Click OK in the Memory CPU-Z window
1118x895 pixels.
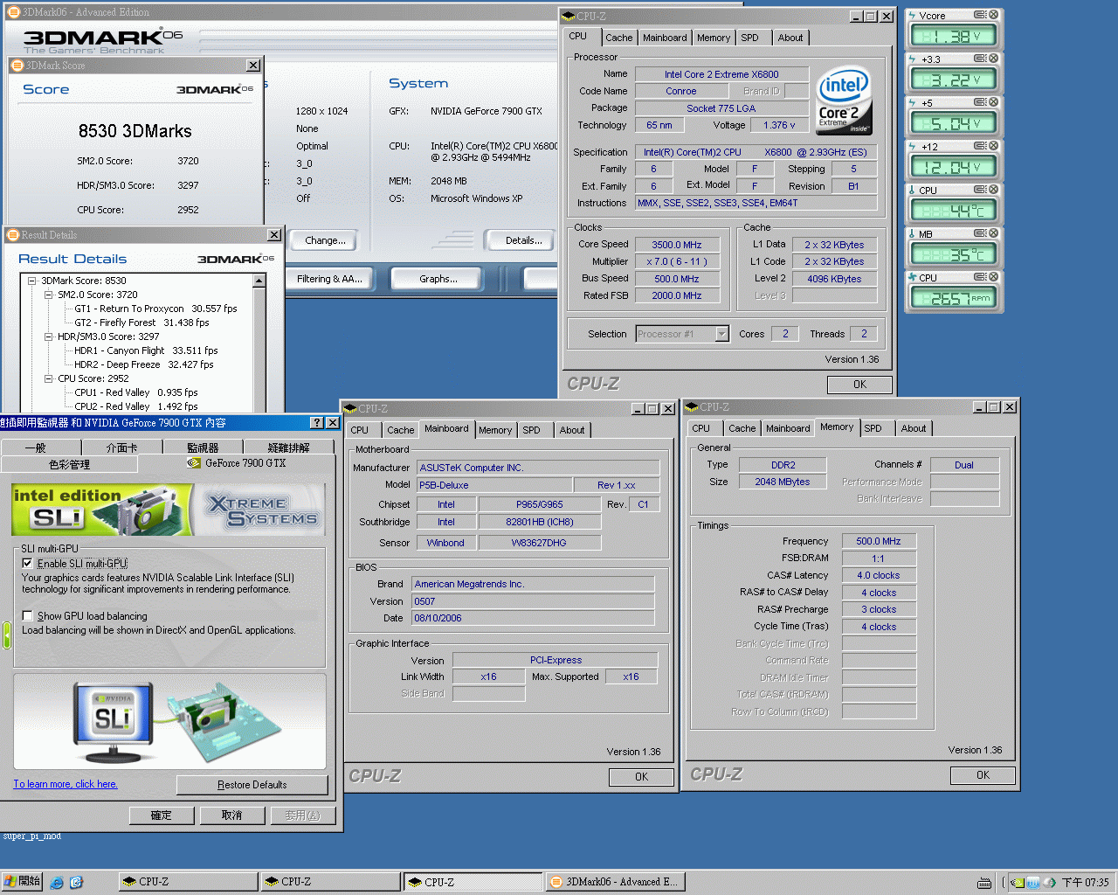pos(983,775)
